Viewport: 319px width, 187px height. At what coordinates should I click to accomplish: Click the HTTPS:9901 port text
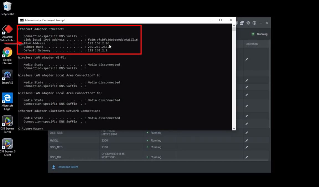tap(109, 134)
